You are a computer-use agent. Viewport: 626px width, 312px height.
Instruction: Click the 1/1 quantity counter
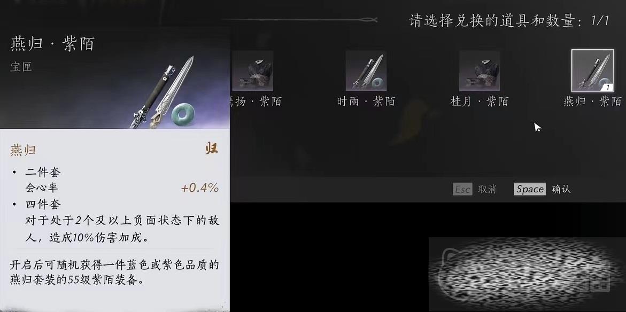(600, 21)
